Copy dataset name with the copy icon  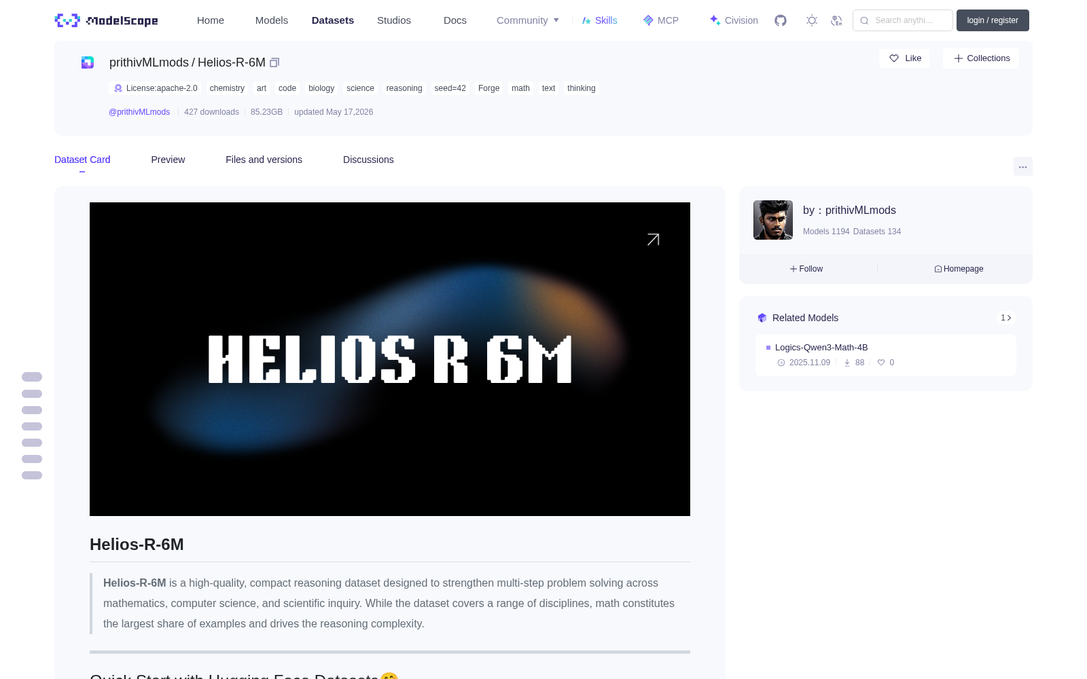click(x=274, y=62)
